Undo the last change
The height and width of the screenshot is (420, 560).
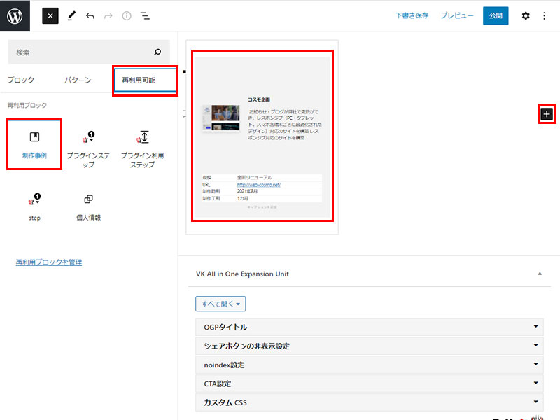click(x=90, y=15)
